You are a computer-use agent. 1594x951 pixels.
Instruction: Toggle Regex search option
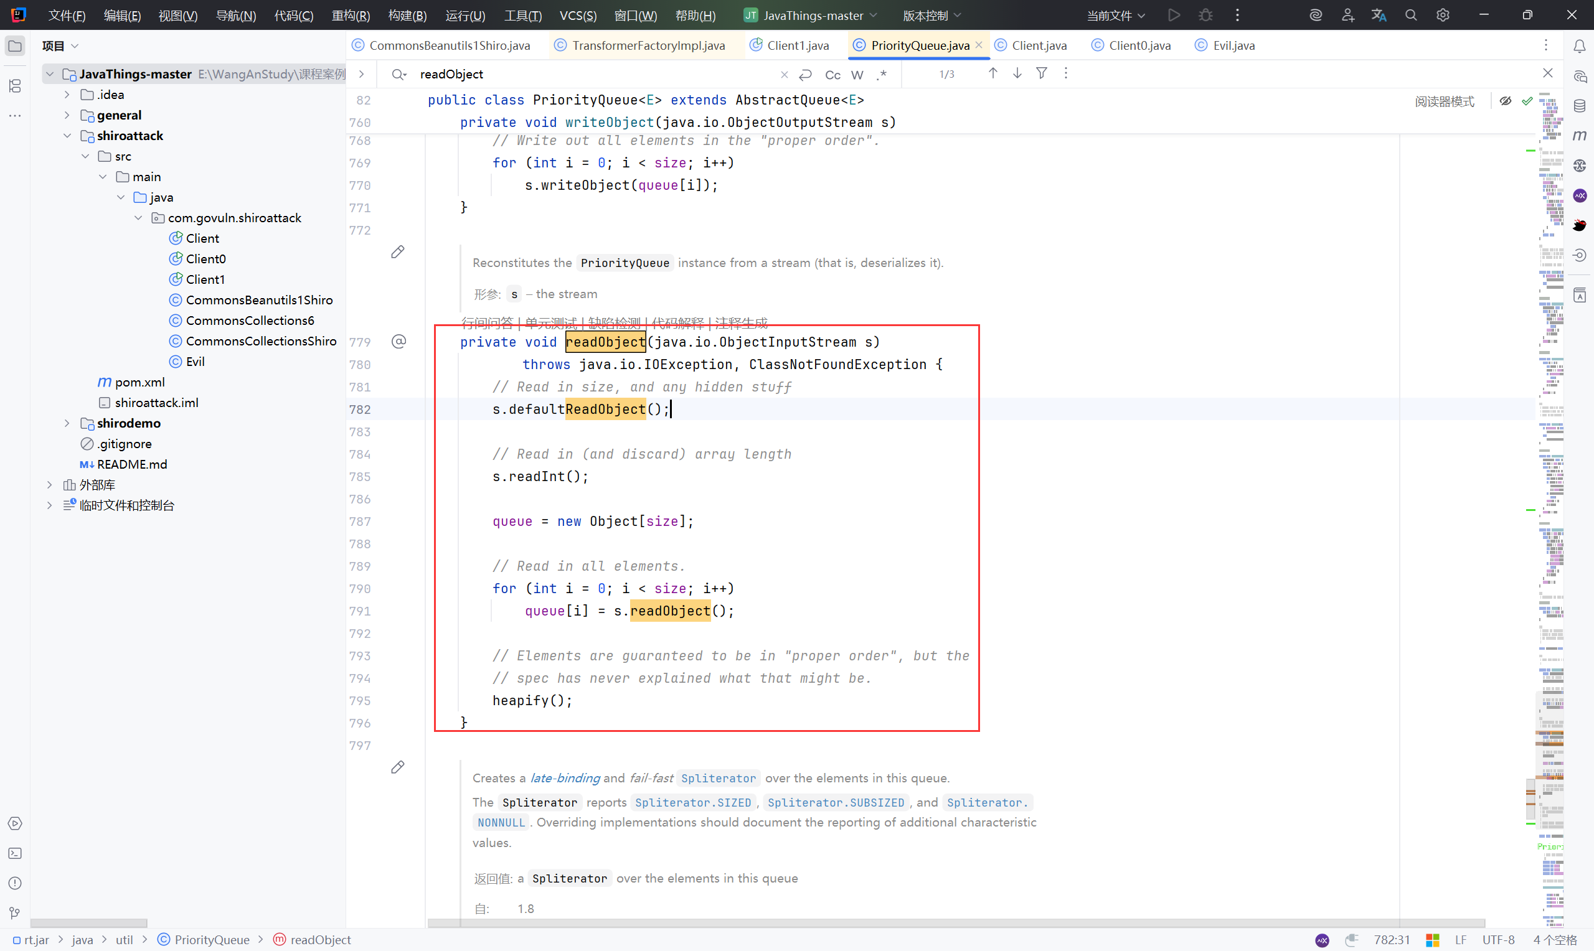[882, 75]
